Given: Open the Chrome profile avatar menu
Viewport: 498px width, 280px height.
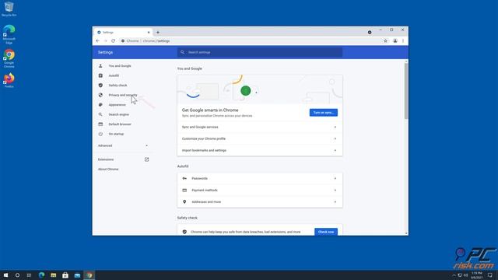Looking at the screenshot, I should (x=395, y=41).
